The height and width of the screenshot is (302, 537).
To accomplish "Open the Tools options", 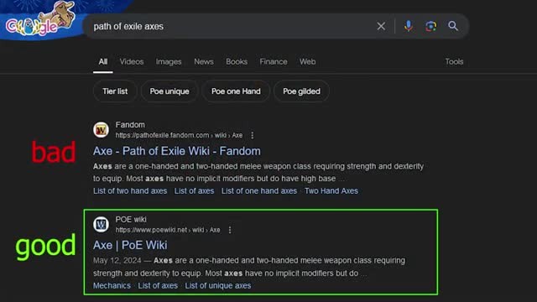I will 454,61.
